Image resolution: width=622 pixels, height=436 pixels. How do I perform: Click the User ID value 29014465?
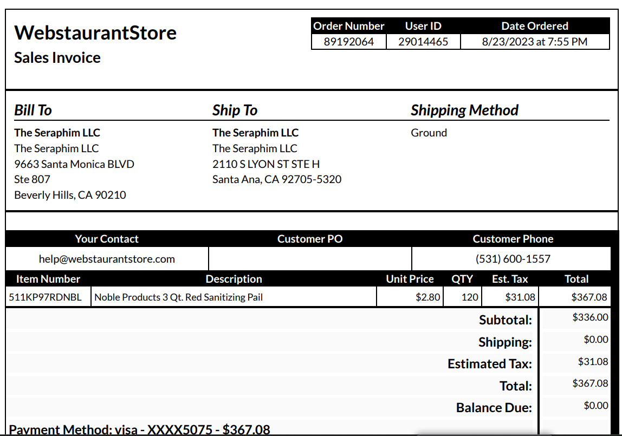[423, 42]
